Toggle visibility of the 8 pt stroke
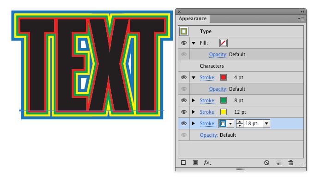This screenshot has width=315, height=186. pyautogui.click(x=184, y=100)
